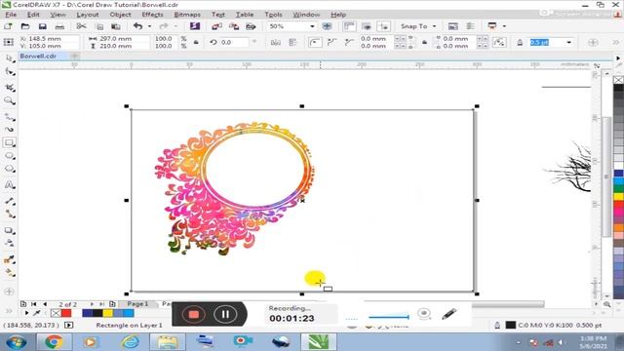Toggle chamfered corner option

(349, 42)
